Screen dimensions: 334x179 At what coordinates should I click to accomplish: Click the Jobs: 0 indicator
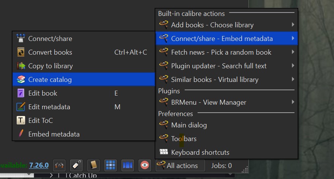[x=222, y=166]
